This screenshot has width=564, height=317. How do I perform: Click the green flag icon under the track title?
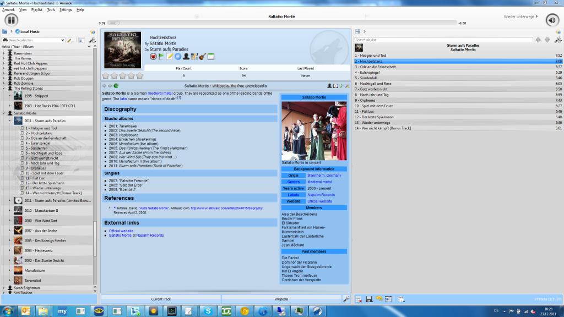(x=161, y=57)
